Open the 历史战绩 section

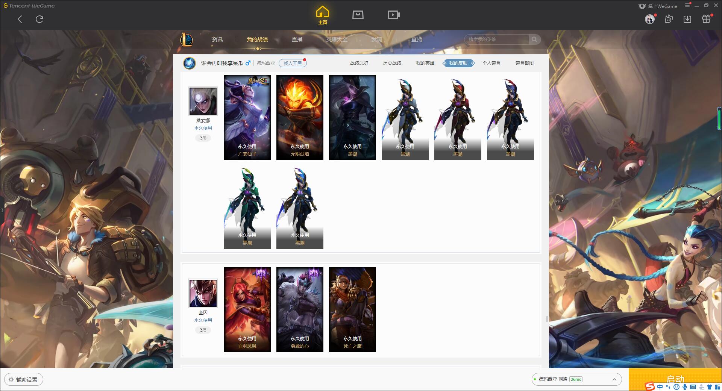point(392,63)
